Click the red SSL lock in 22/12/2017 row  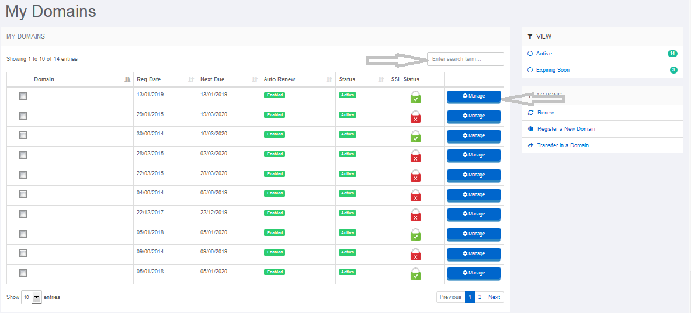tap(415, 215)
